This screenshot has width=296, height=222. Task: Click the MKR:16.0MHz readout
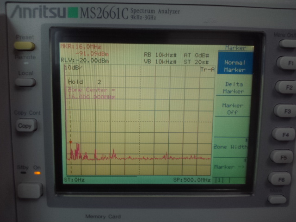[81, 47]
